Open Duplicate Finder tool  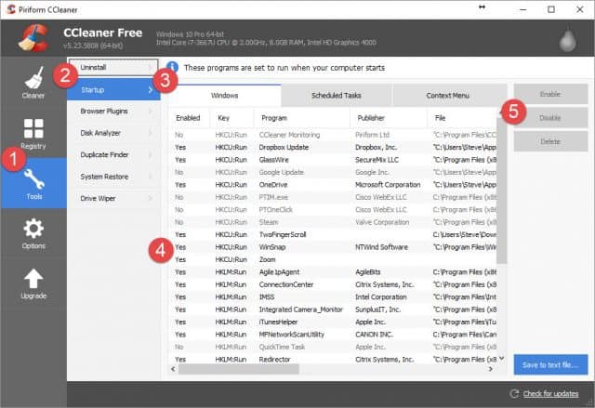[x=113, y=154]
